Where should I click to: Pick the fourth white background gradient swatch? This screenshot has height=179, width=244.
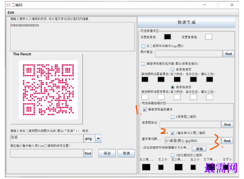193,97
